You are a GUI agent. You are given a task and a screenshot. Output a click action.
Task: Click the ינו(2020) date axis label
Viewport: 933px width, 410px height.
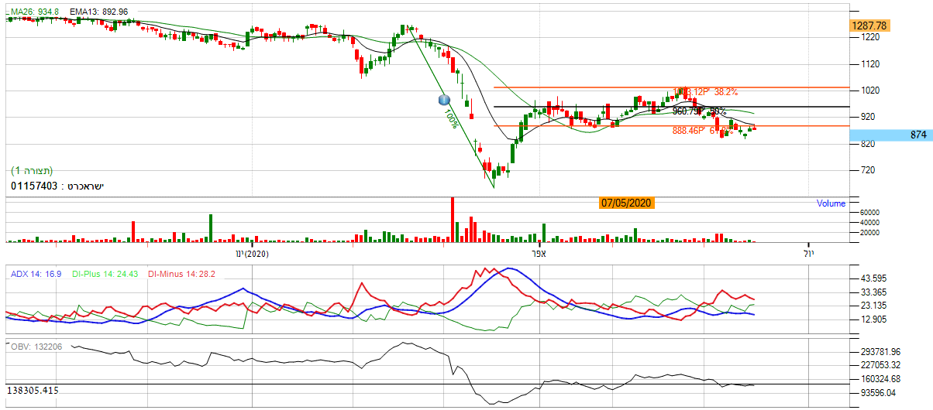[x=251, y=253]
